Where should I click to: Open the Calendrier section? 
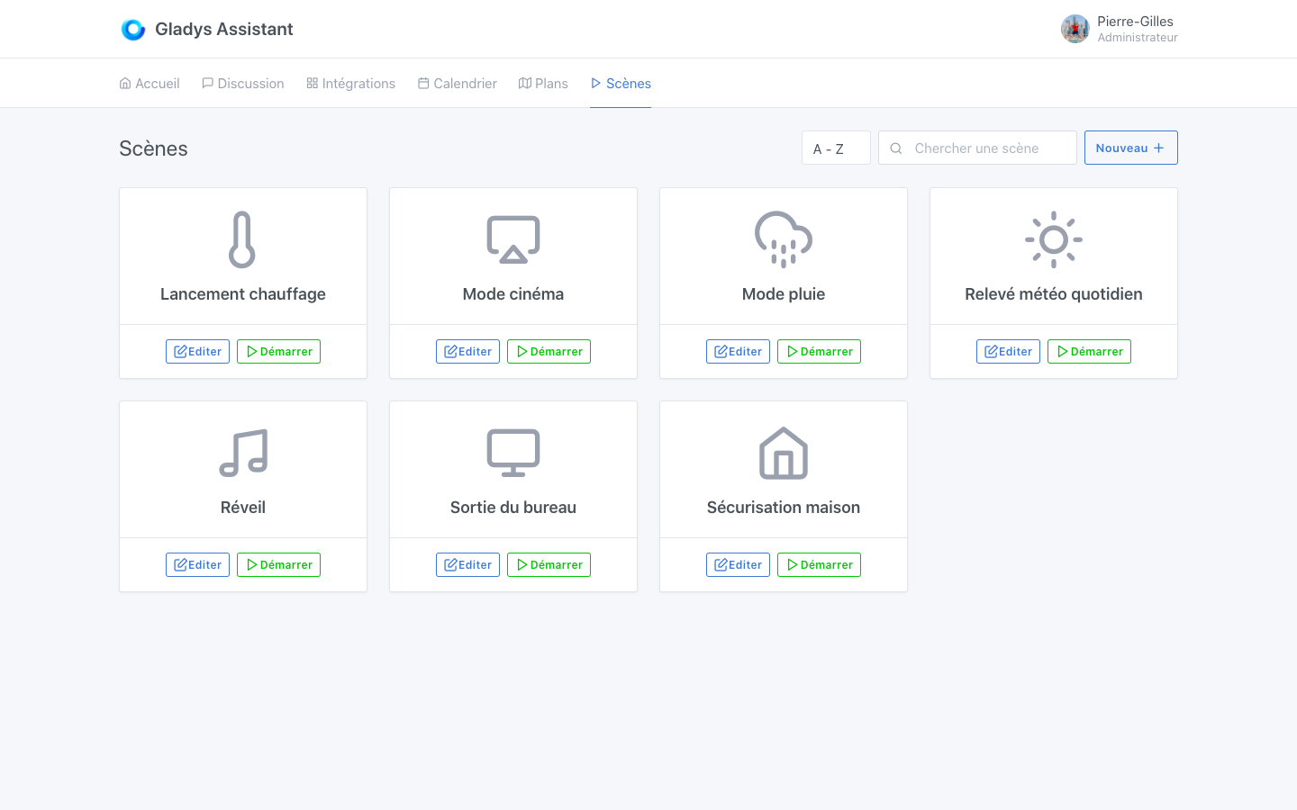[x=457, y=83]
